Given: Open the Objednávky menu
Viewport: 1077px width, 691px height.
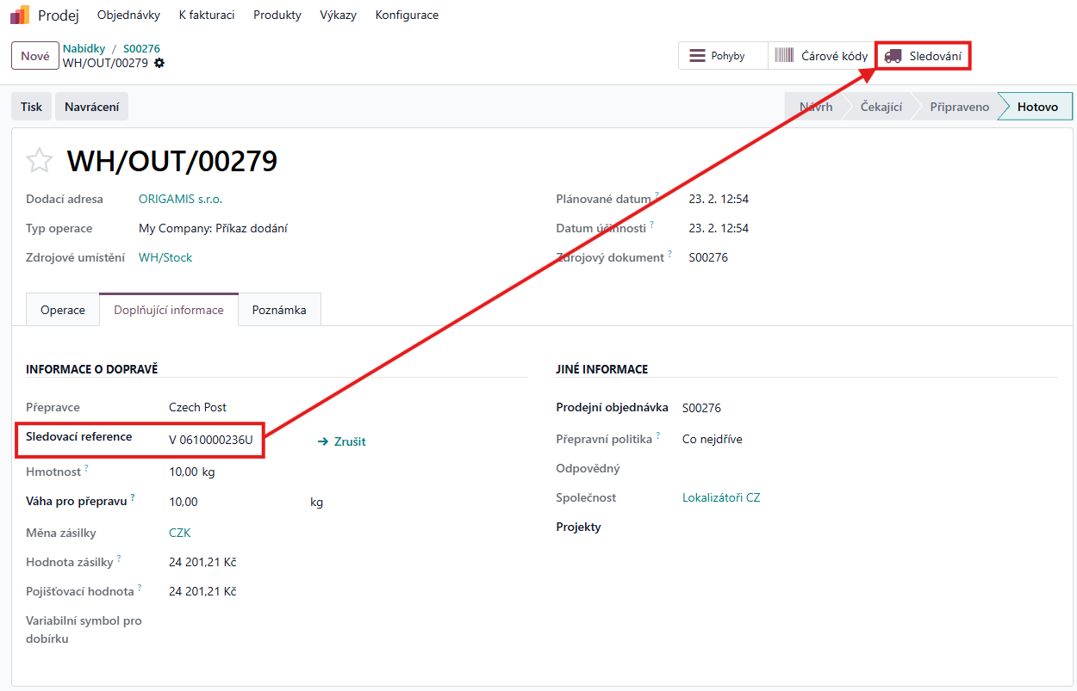Looking at the screenshot, I should [128, 15].
